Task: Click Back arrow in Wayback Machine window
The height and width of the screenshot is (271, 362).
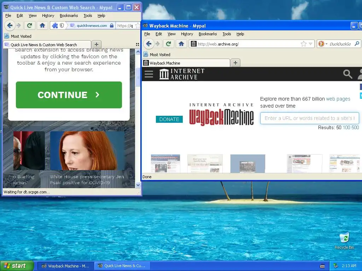Action: pos(149,44)
